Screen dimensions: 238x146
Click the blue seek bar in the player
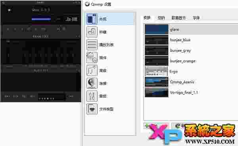pyautogui.click(x=41, y=19)
